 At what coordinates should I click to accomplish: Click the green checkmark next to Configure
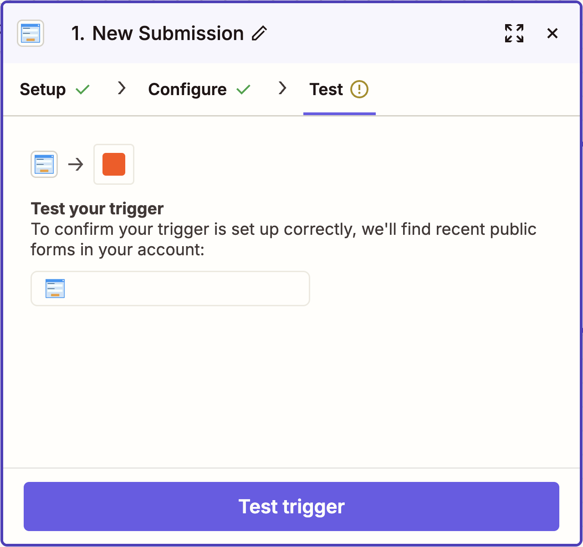pos(244,90)
